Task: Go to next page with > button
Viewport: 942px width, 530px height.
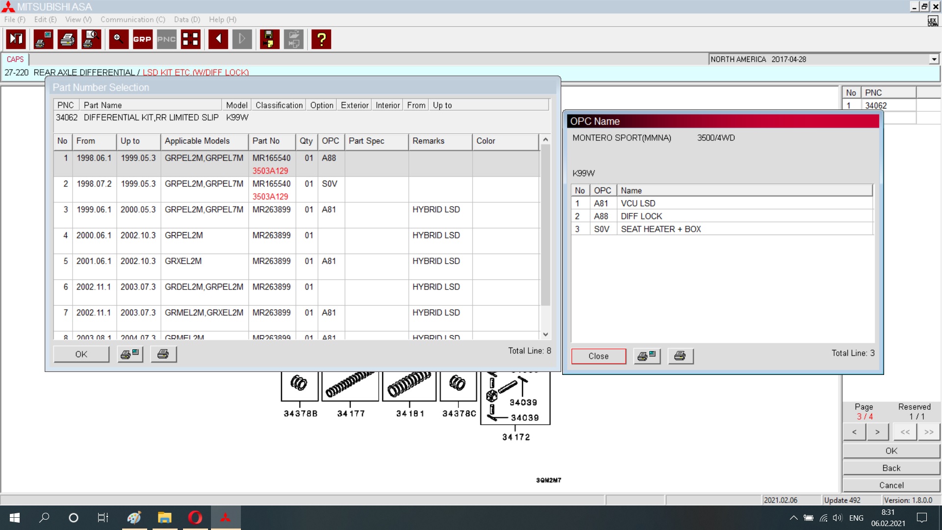Action: (877, 432)
